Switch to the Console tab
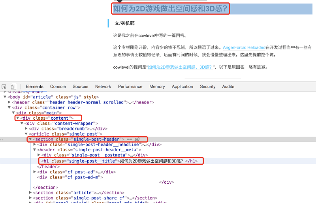 [x=58, y=86]
